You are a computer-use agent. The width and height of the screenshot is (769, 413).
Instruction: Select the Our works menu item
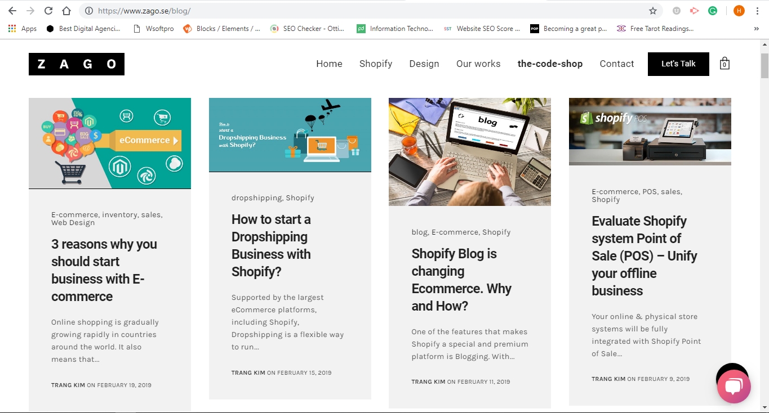[478, 64]
